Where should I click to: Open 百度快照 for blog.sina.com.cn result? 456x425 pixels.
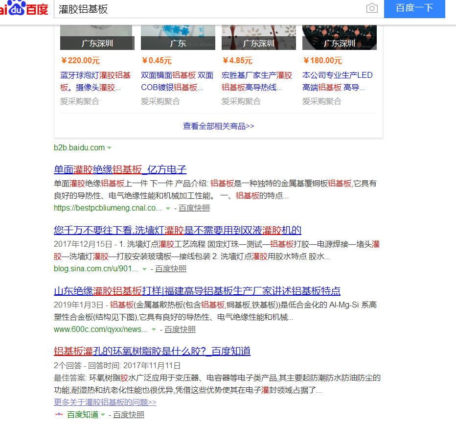coord(170,269)
